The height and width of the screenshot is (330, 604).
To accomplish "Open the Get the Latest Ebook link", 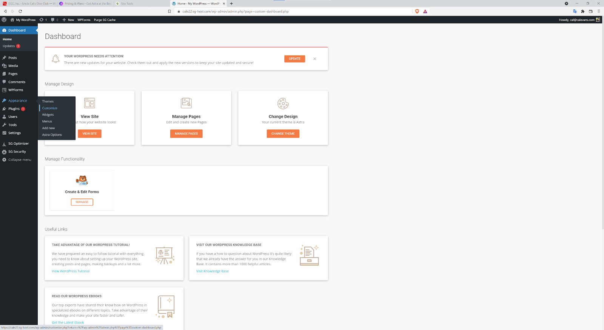I will pyautogui.click(x=68, y=322).
